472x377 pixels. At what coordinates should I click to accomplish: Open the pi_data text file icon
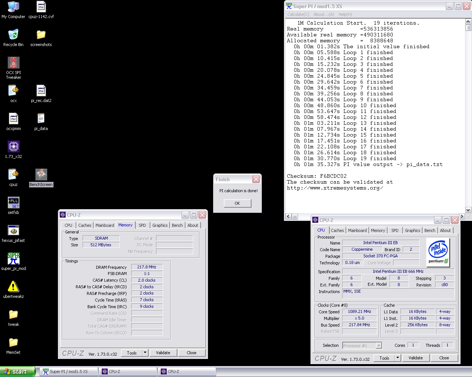pyautogui.click(x=41, y=121)
